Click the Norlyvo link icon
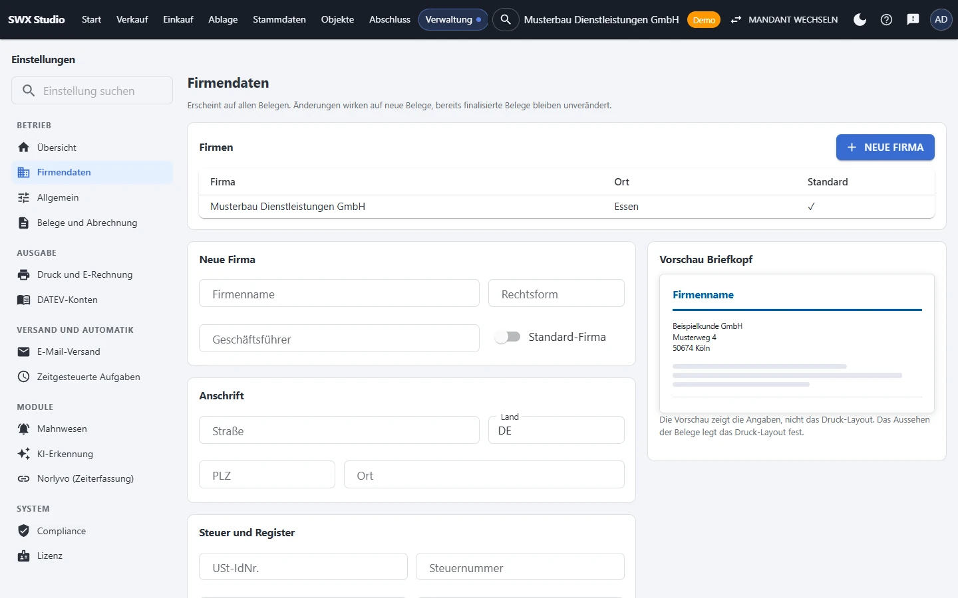 click(24, 478)
